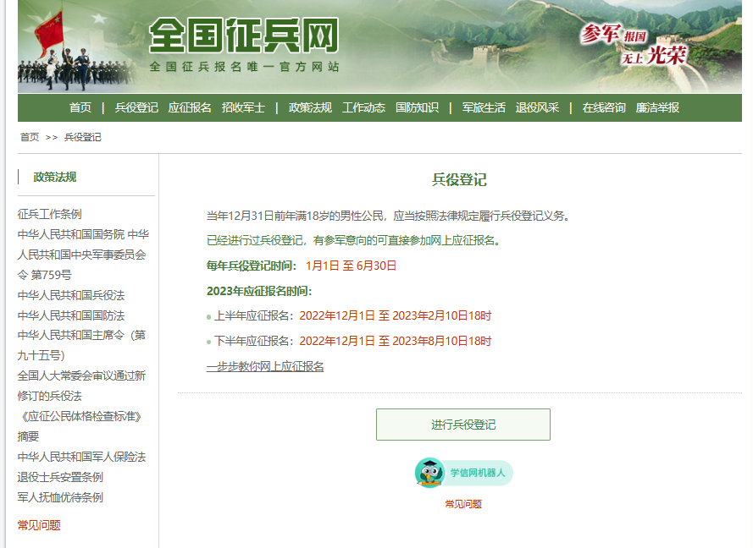Click the 下半年应征报名 label
Viewport: 753px width, 548px height.
point(254,341)
